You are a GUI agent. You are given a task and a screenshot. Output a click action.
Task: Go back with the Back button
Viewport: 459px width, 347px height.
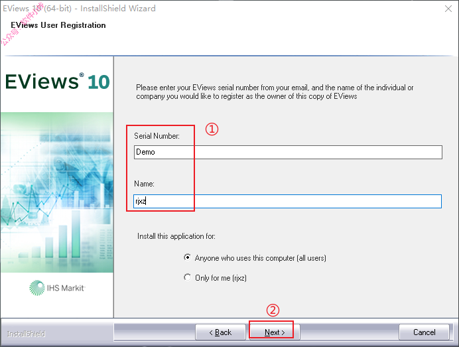220,332
